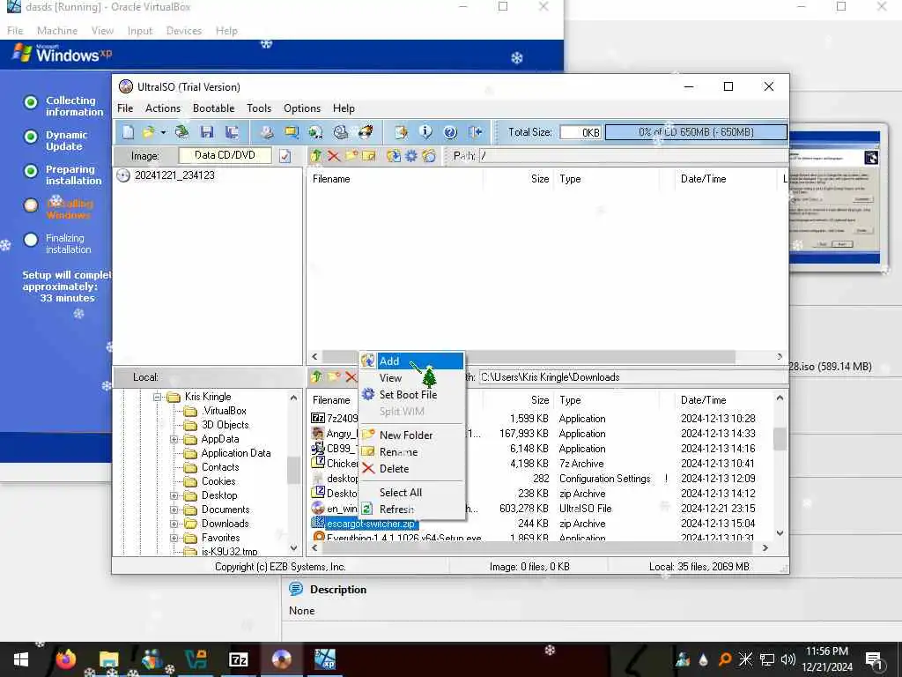
Task: Click the last icon in the image pane toolbar
Action: (429, 155)
